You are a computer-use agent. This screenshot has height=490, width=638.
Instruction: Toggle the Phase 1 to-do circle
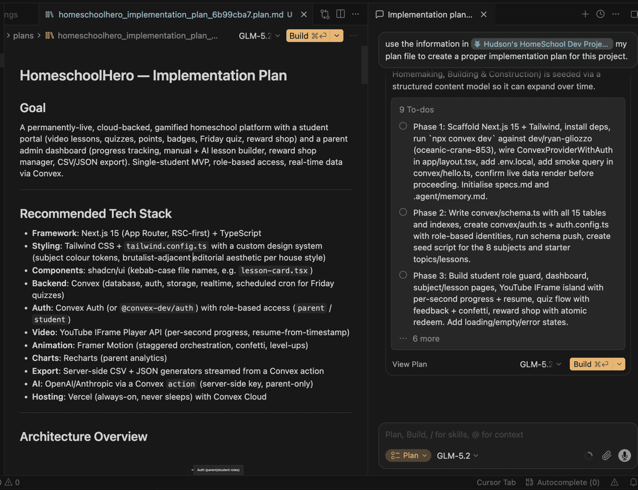pyautogui.click(x=403, y=127)
